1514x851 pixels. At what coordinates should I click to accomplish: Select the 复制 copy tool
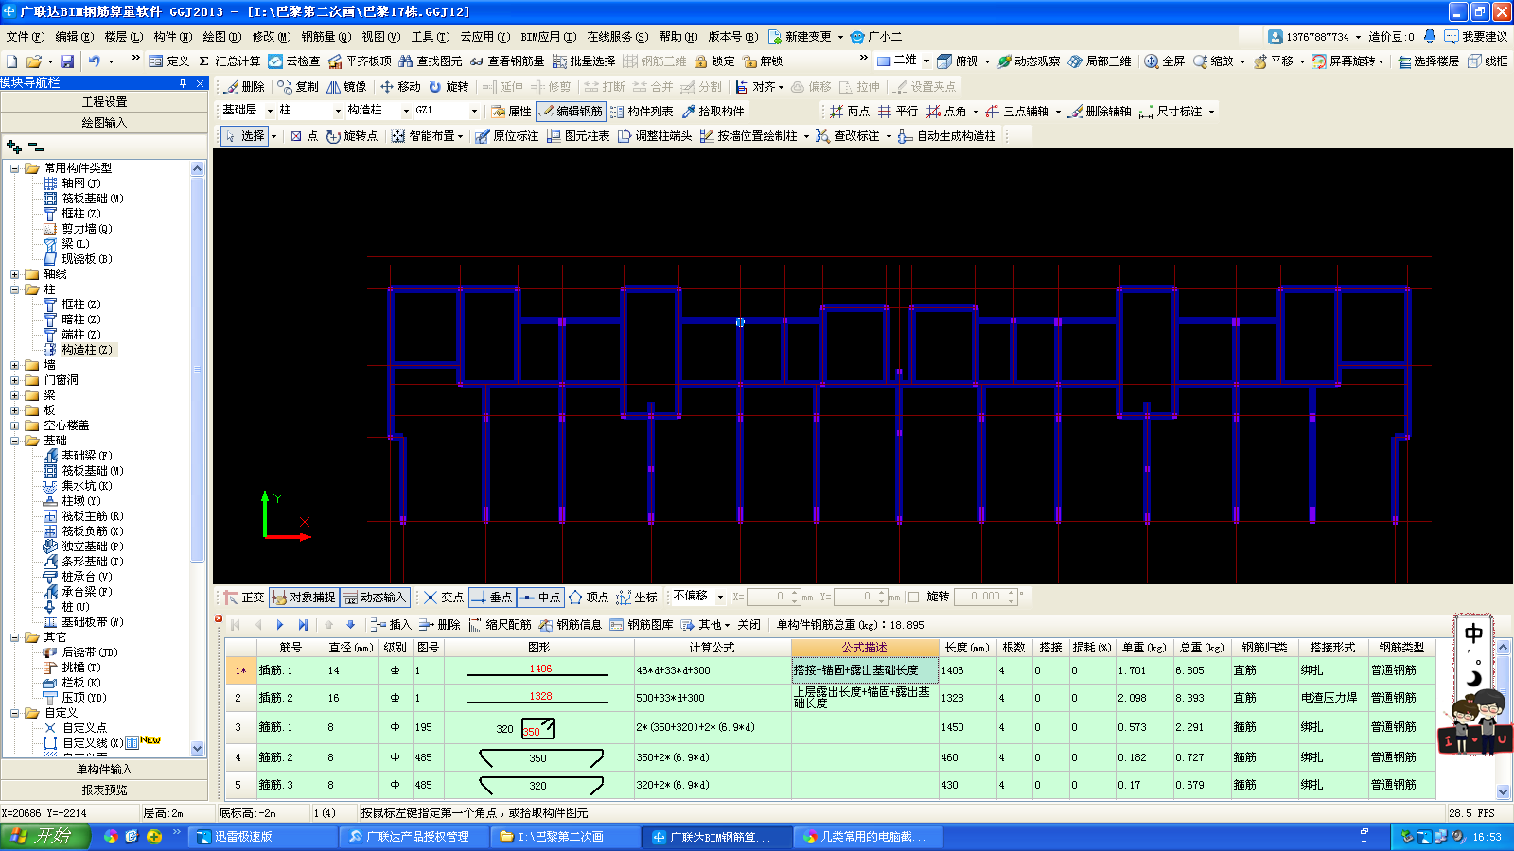tap(298, 86)
